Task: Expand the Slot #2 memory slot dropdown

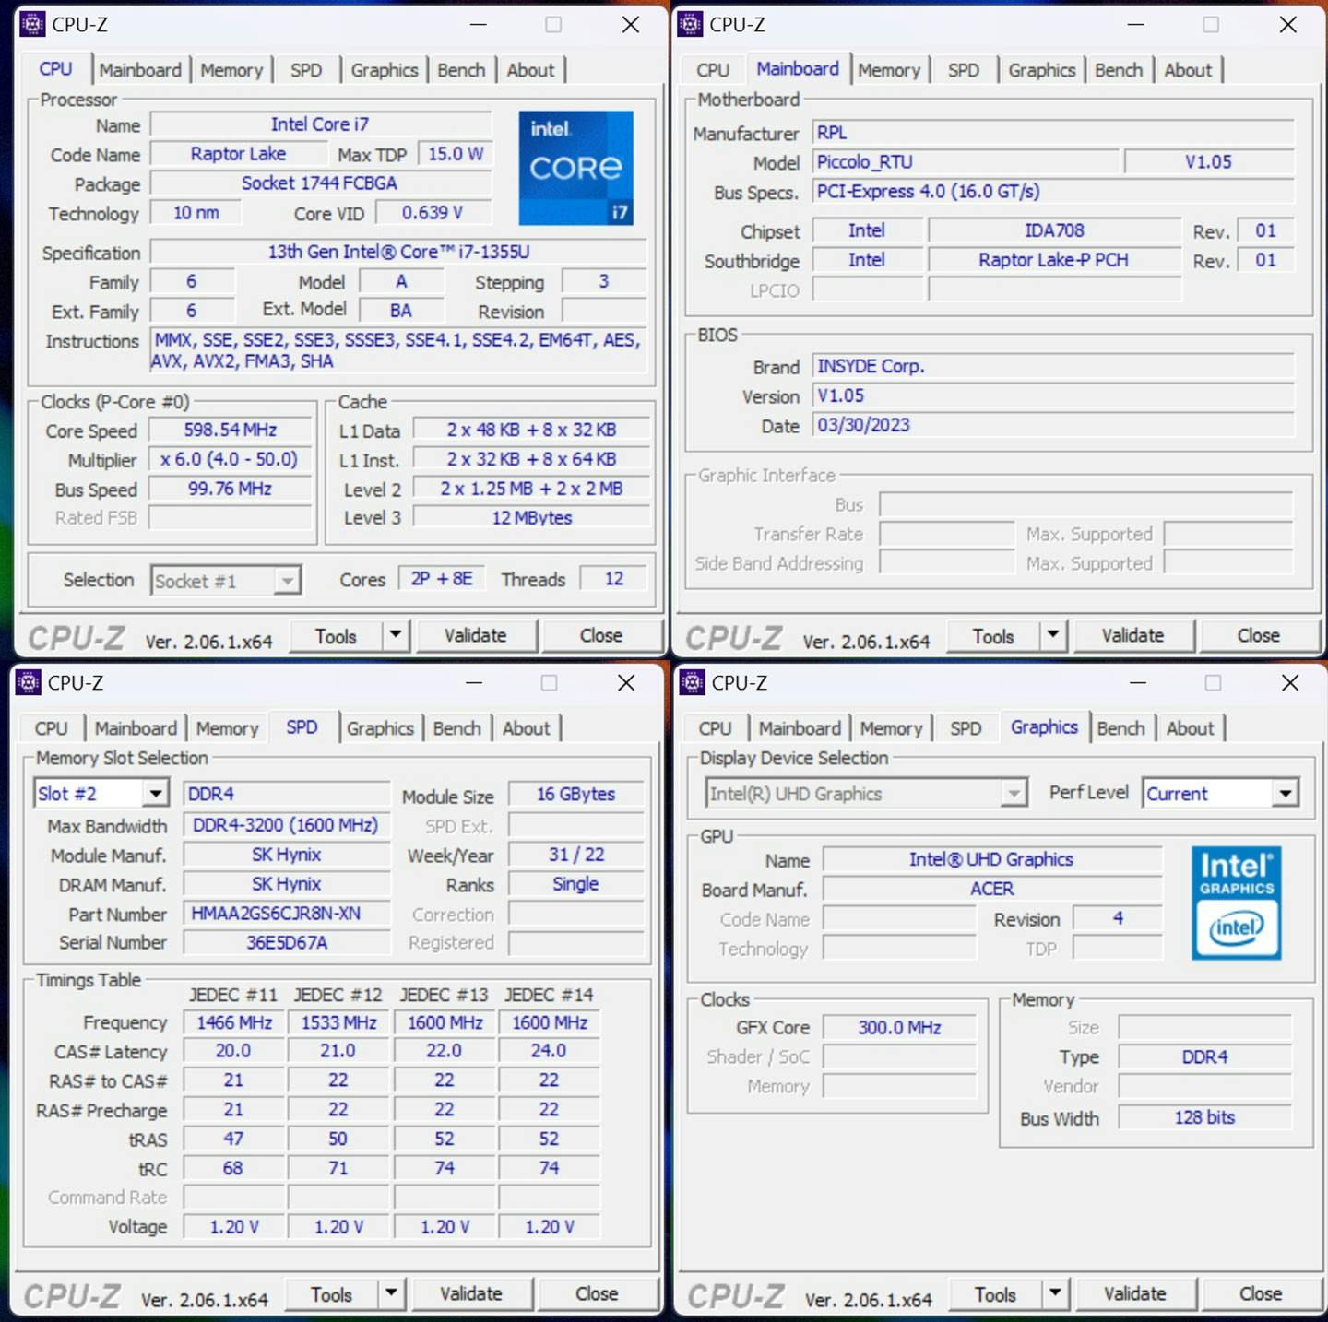Action: click(x=156, y=794)
